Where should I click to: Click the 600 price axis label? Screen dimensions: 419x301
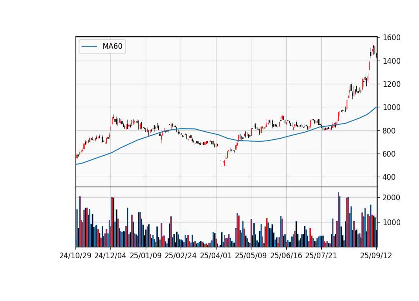tap(389, 154)
